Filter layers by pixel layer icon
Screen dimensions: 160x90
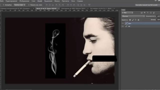click(142, 13)
